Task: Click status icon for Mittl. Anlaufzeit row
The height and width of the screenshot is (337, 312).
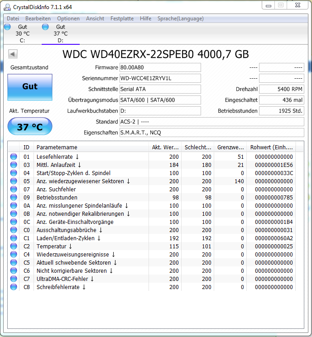Action: click(14, 165)
